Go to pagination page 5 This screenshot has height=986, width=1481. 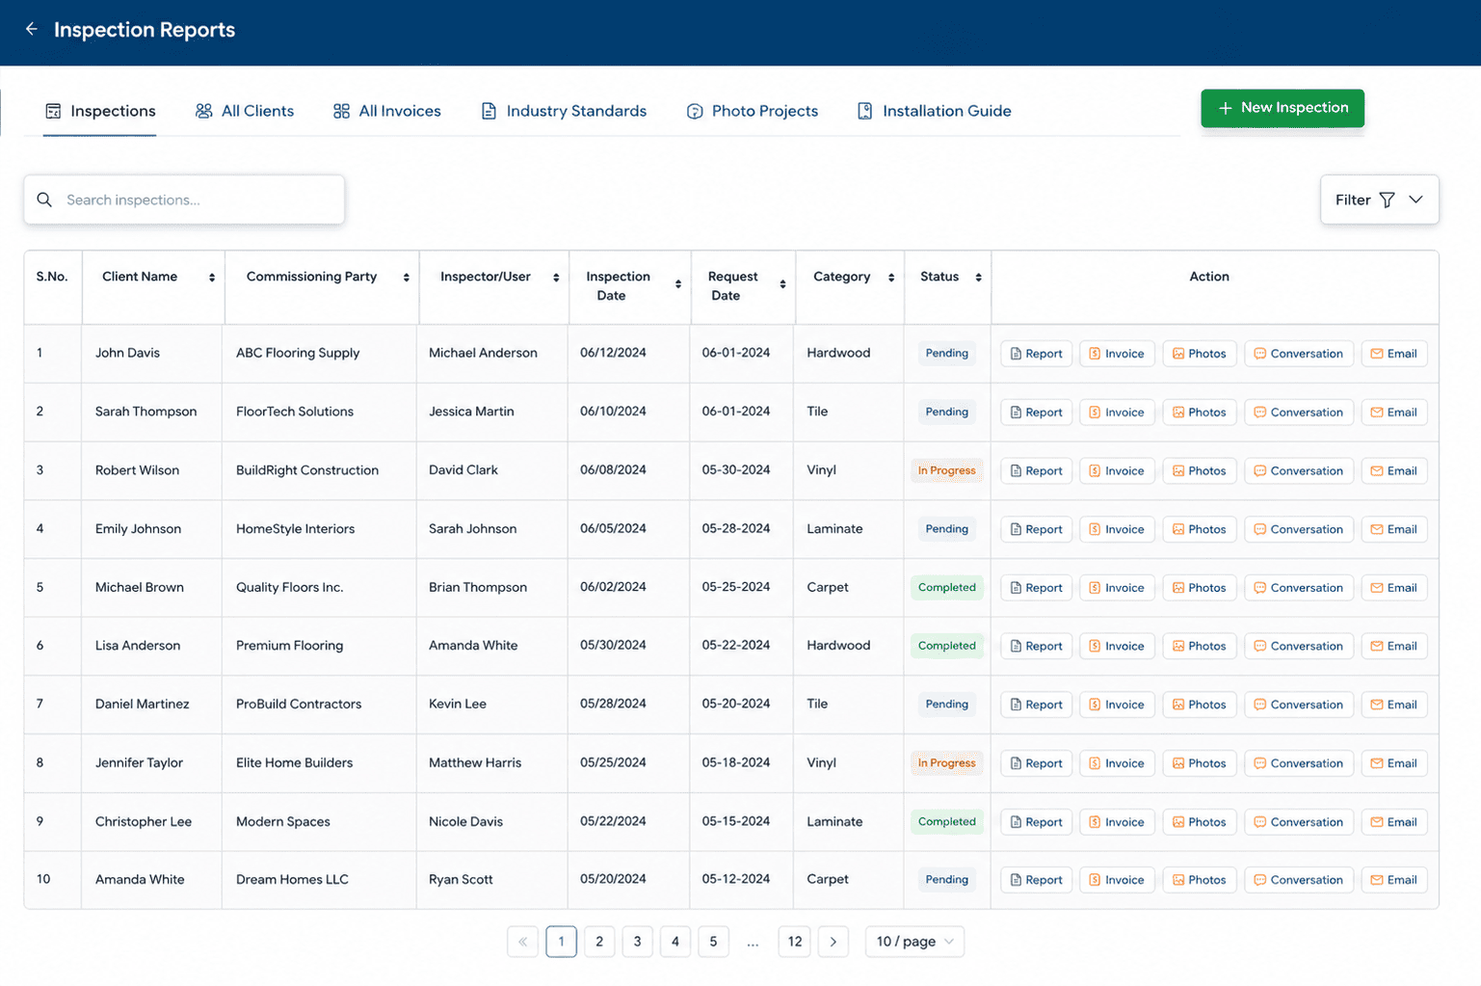[x=713, y=942]
